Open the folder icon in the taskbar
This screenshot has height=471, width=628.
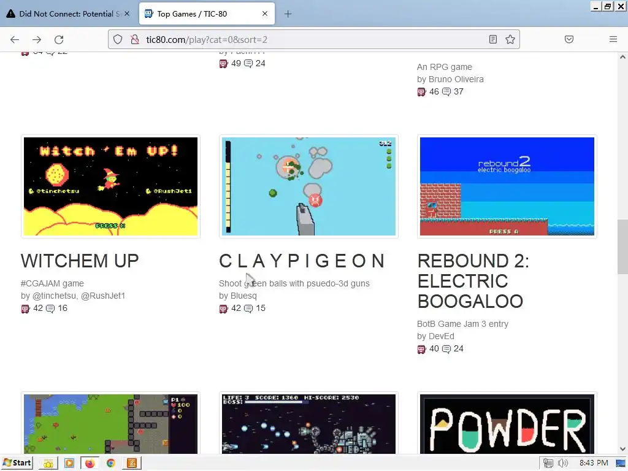pyautogui.click(x=48, y=464)
